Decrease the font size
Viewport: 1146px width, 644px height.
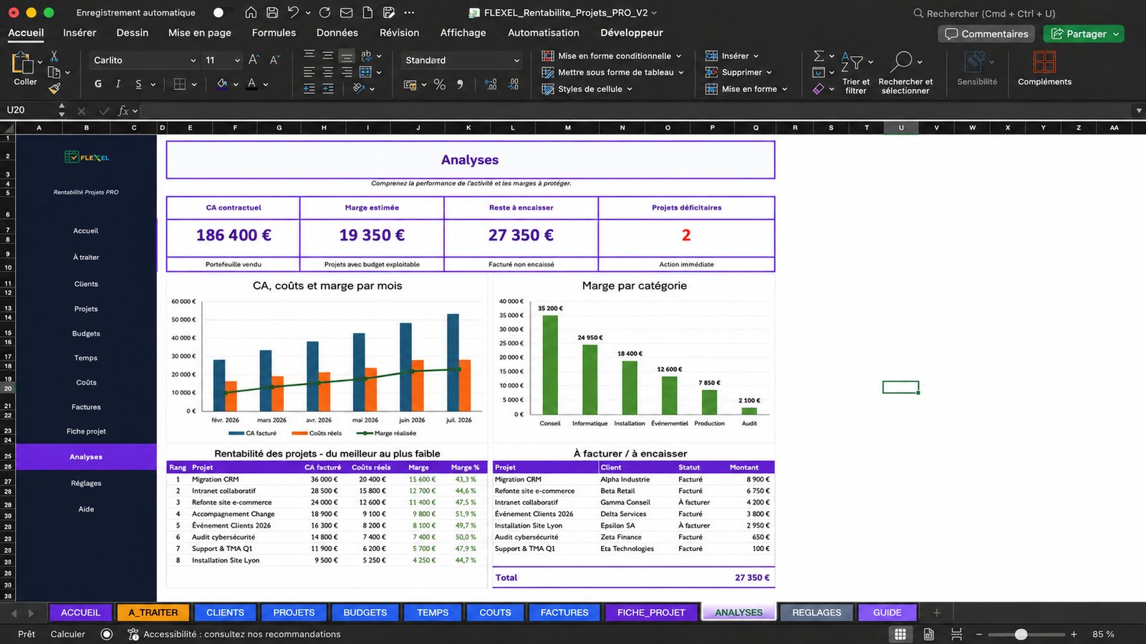point(274,60)
